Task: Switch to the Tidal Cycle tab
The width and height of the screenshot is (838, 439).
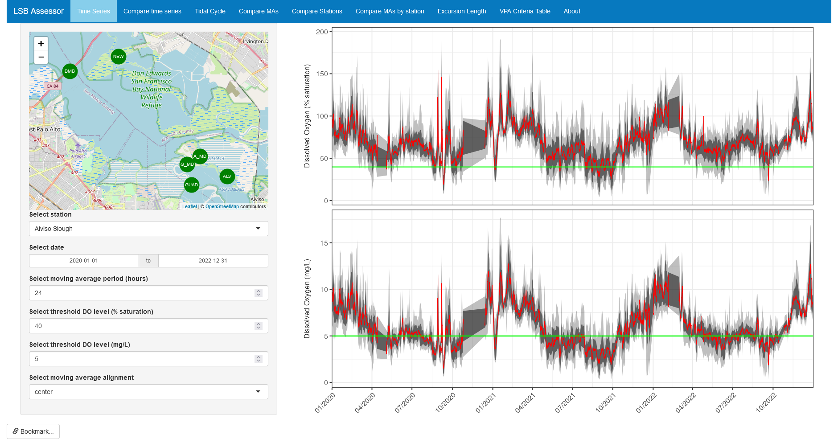Action: [x=210, y=11]
